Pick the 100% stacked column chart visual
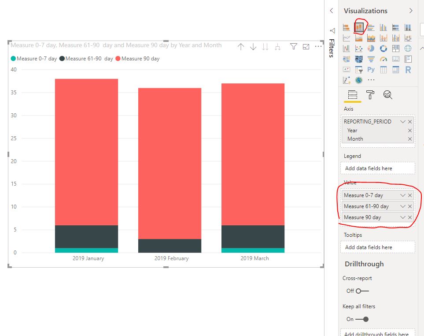The width and height of the screenshot is (424, 336). (x=408, y=27)
